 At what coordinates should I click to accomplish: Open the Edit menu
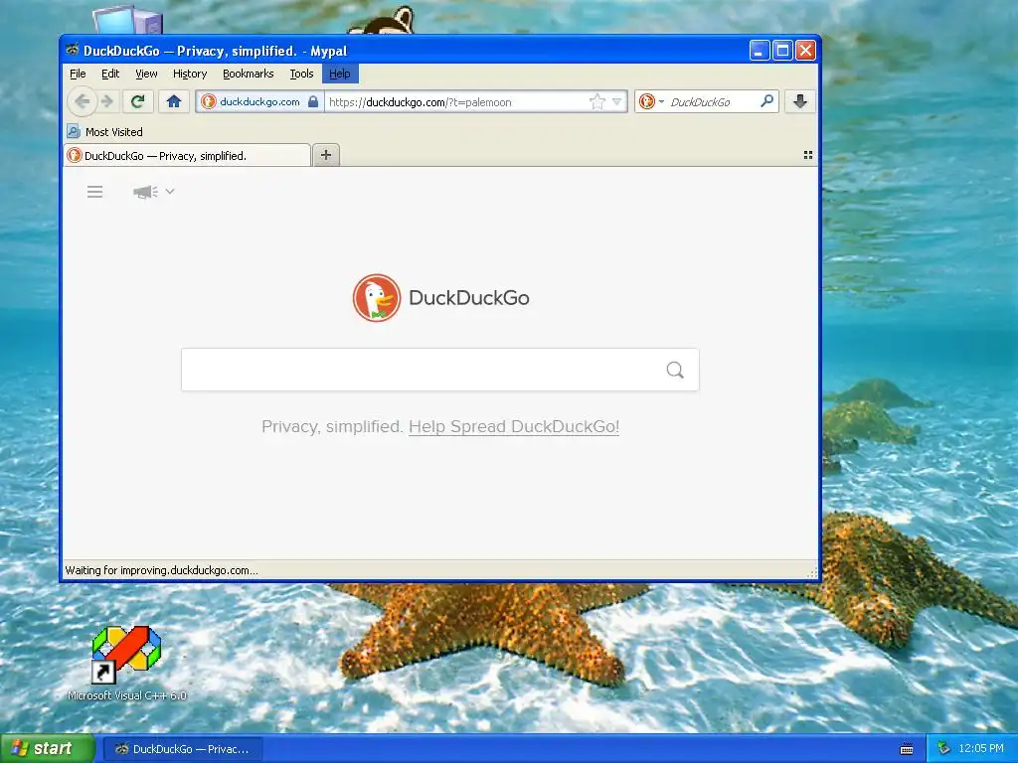point(110,74)
